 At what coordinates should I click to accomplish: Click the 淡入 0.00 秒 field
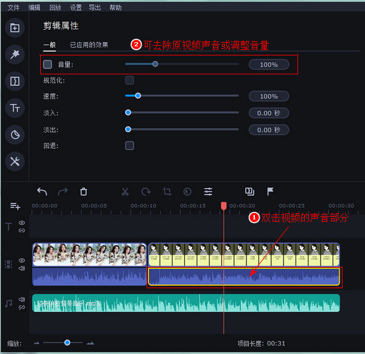coord(269,113)
